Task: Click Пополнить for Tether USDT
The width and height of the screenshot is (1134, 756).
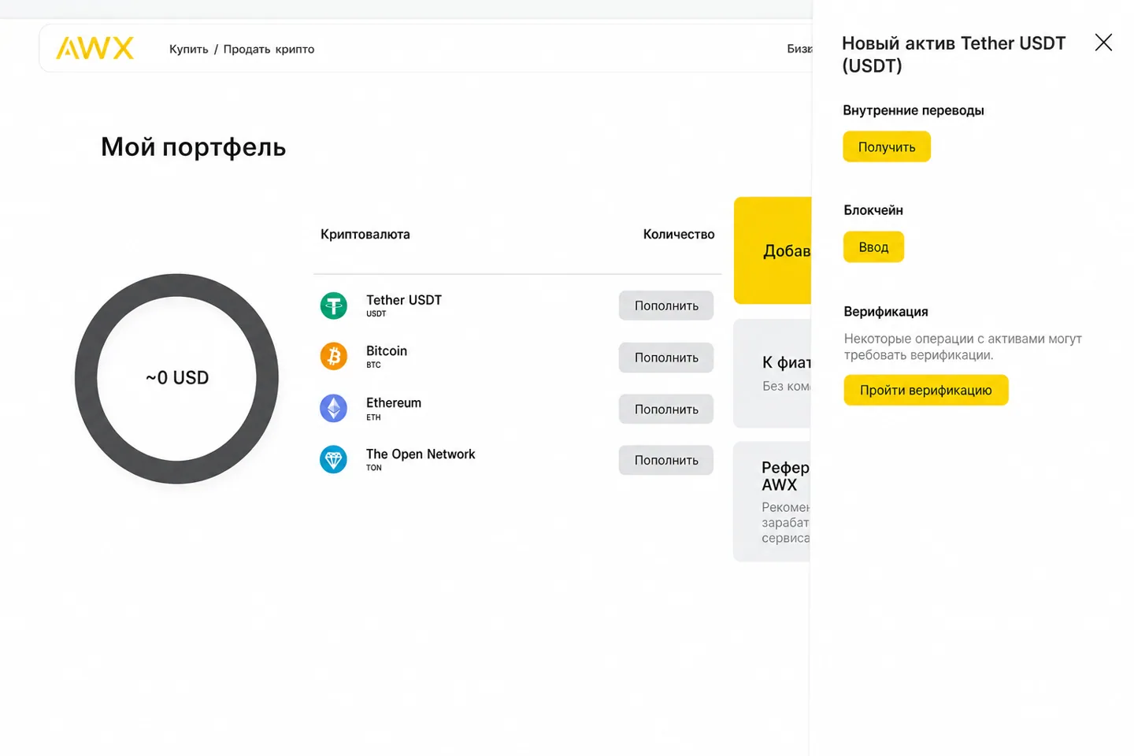Action: 666,306
